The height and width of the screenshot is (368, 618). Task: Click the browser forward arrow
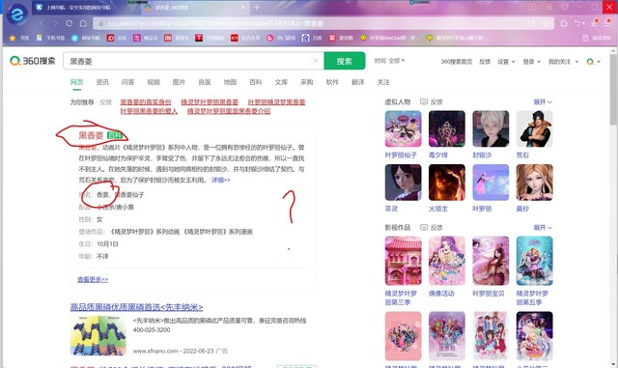[56, 24]
